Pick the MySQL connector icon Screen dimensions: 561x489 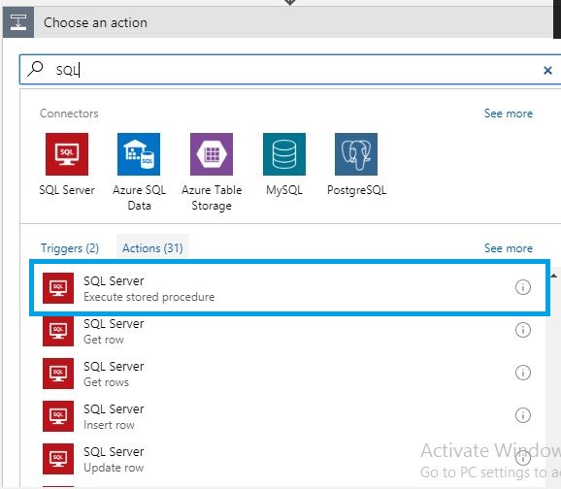(284, 154)
